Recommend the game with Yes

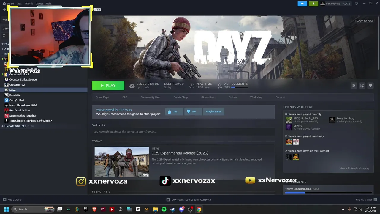pos(174,112)
